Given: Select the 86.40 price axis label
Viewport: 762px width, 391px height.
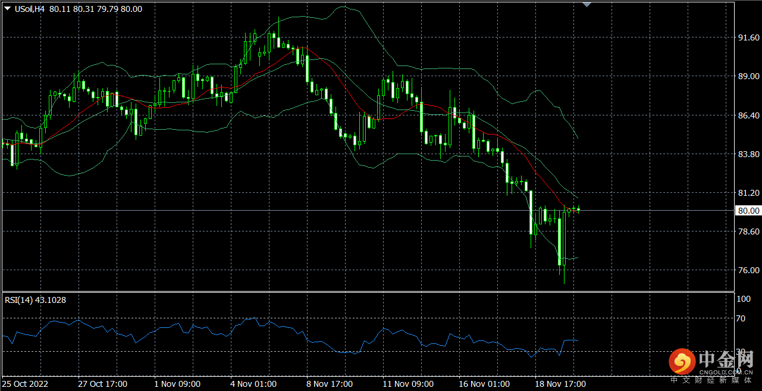Looking at the screenshot, I should [748, 115].
